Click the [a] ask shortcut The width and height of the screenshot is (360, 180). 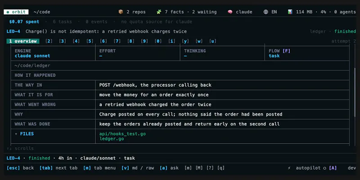[169, 168]
